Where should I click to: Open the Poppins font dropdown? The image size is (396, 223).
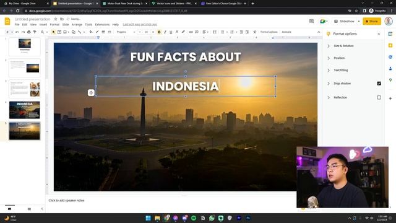coord(126,32)
